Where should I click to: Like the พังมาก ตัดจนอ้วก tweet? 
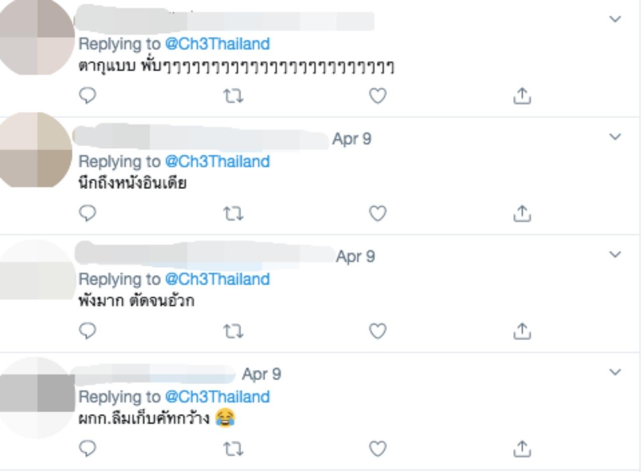[378, 331]
